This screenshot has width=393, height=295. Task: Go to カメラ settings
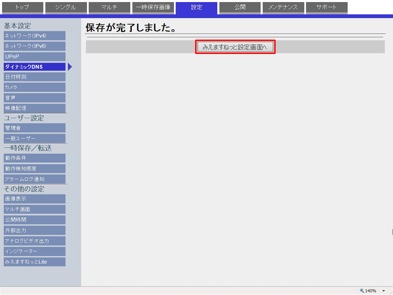click(x=34, y=87)
